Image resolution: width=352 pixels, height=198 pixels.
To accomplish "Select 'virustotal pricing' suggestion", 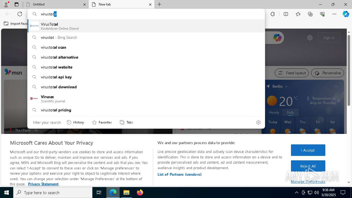I will coord(146,110).
